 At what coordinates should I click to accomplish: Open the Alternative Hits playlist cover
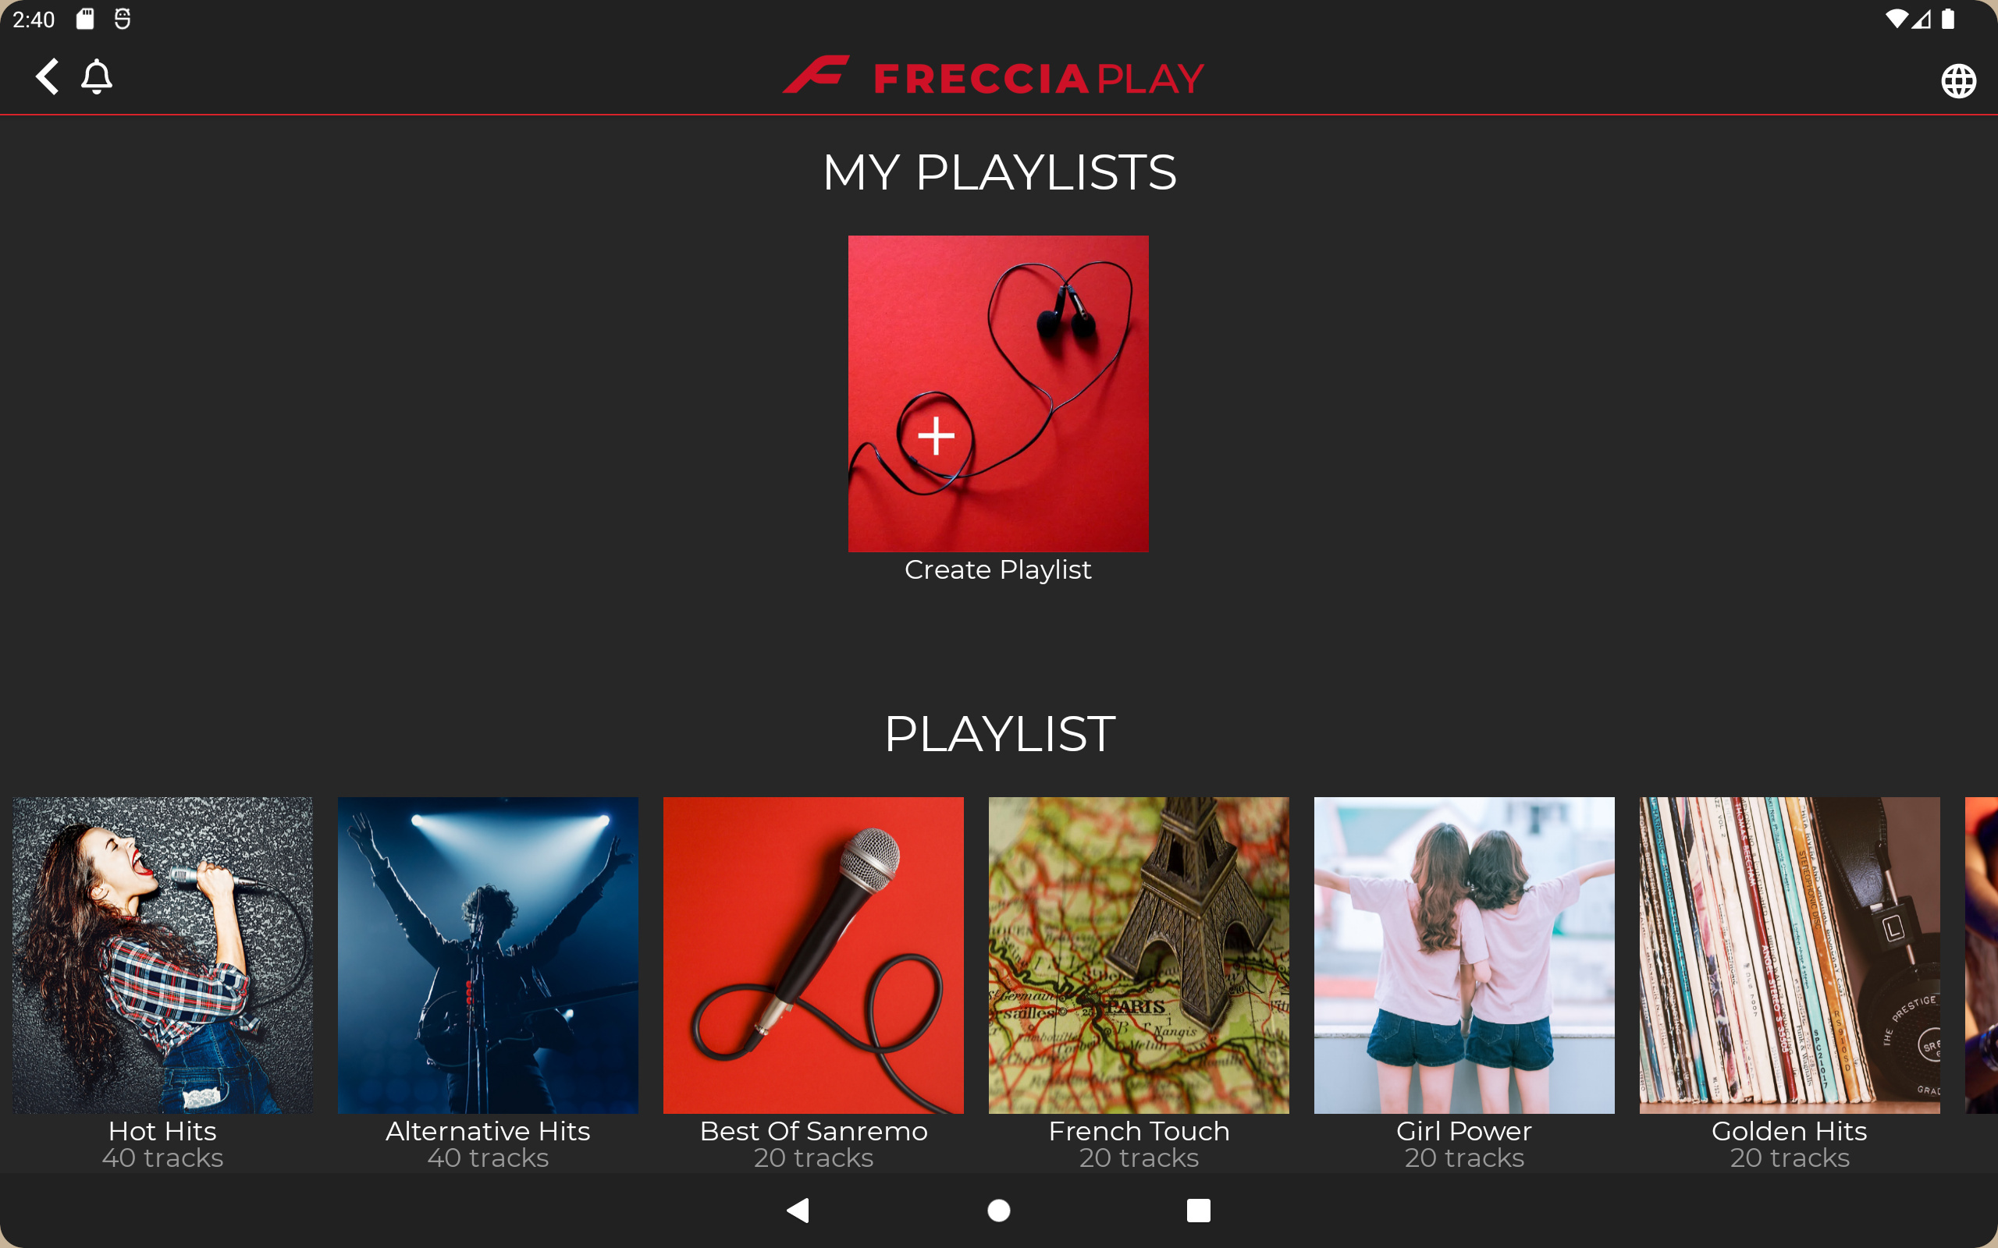(x=488, y=955)
